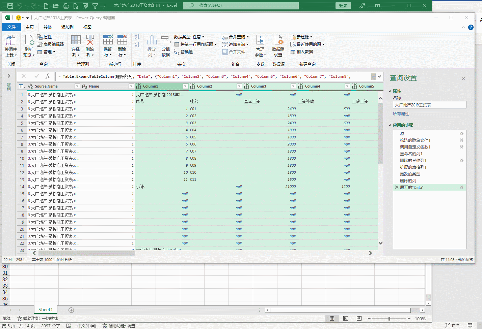Switch to the 转换 tab
The image size is (482, 329).
[48, 27]
